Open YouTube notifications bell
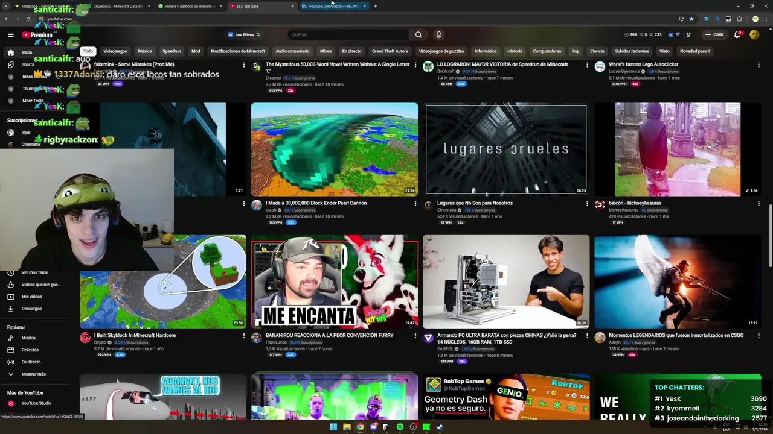This screenshot has width=773, height=434. click(737, 34)
